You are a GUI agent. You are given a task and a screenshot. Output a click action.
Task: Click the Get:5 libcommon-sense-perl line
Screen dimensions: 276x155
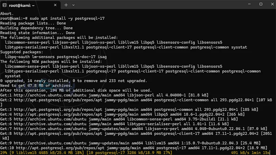point(119,119)
